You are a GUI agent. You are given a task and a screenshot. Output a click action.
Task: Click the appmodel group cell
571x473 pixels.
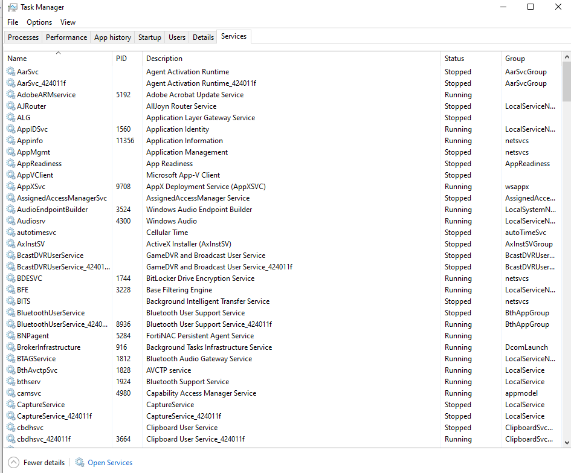tap(521, 393)
